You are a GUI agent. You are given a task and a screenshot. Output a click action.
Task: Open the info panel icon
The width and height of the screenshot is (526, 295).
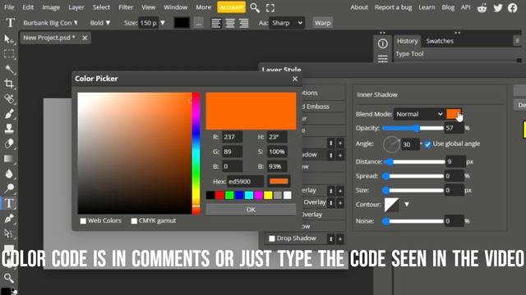point(382,43)
